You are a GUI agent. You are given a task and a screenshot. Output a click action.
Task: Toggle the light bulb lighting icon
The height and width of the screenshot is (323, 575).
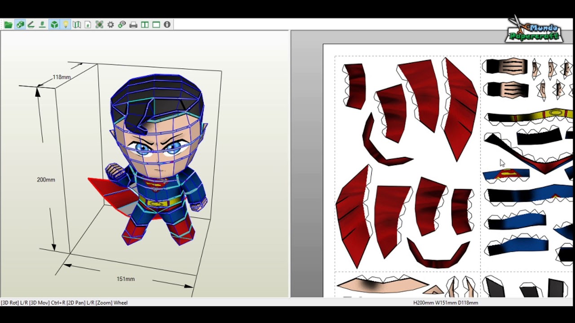pos(66,25)
